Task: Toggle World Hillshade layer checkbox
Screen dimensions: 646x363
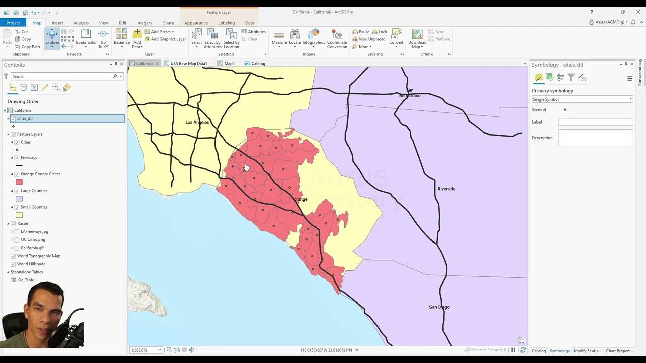Action: coord(13,264)
